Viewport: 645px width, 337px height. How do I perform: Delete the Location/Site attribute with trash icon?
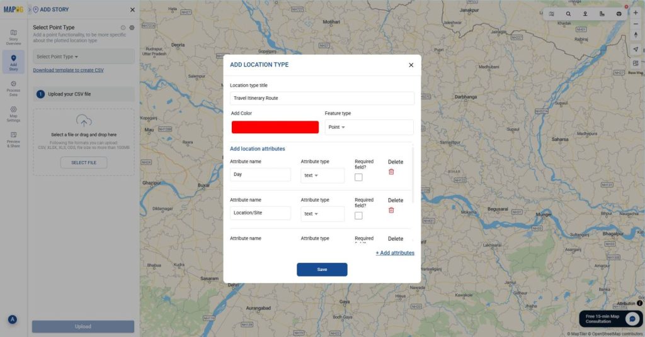click(391, 210)
